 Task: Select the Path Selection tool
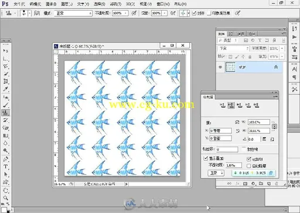(6, 174)
